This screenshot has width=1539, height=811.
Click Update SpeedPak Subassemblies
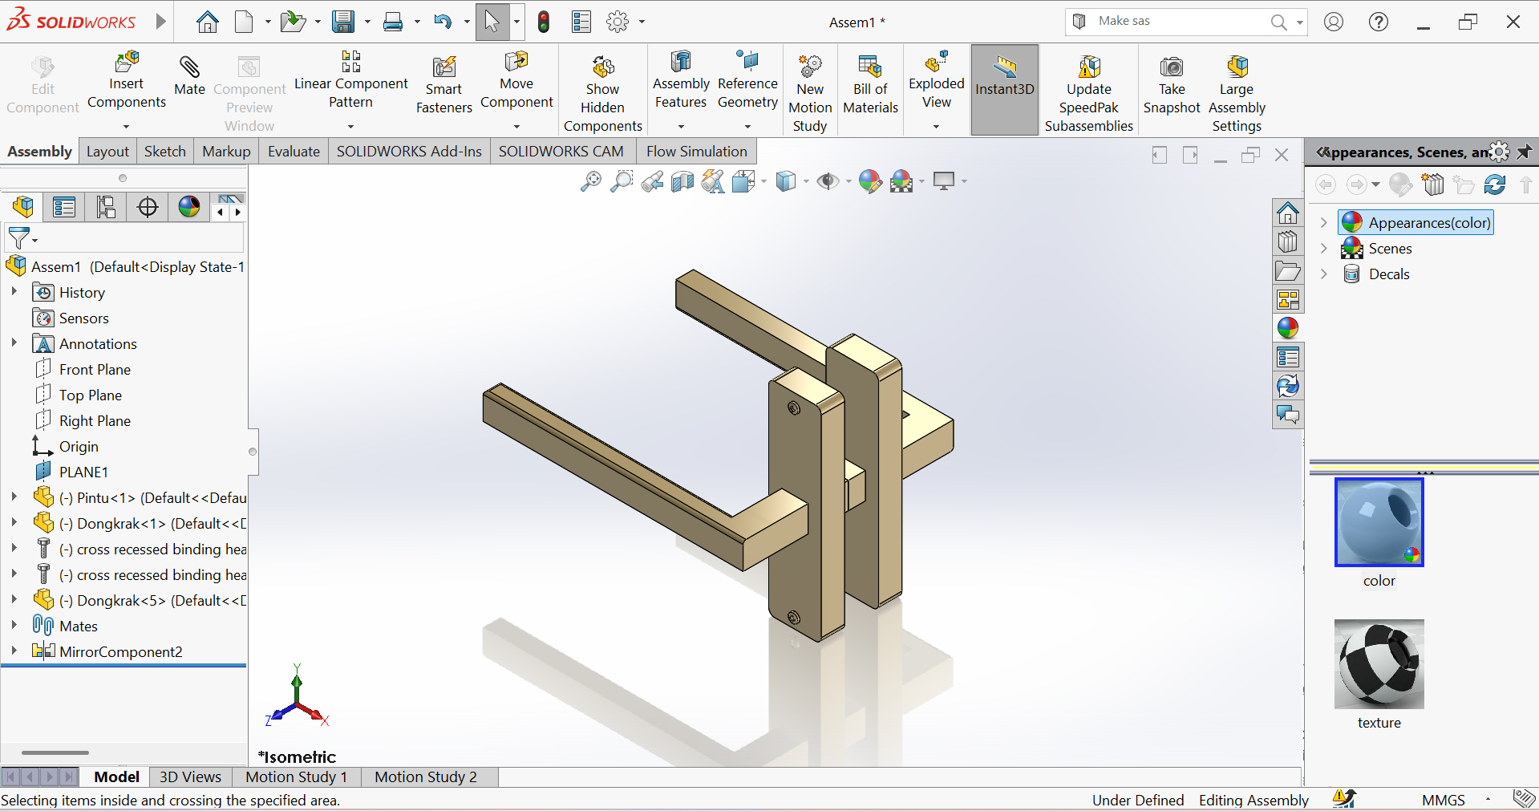click(1089, 94)
